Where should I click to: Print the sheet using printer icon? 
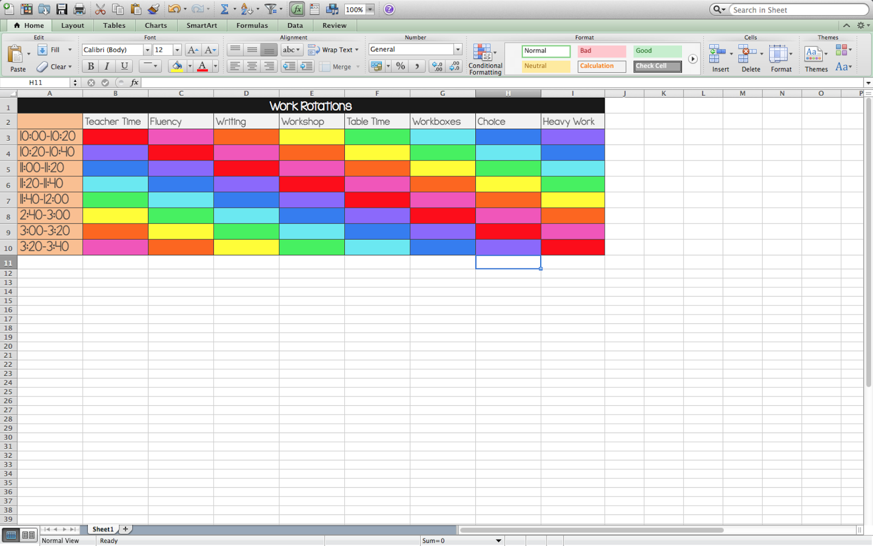[x=79, y=9]
